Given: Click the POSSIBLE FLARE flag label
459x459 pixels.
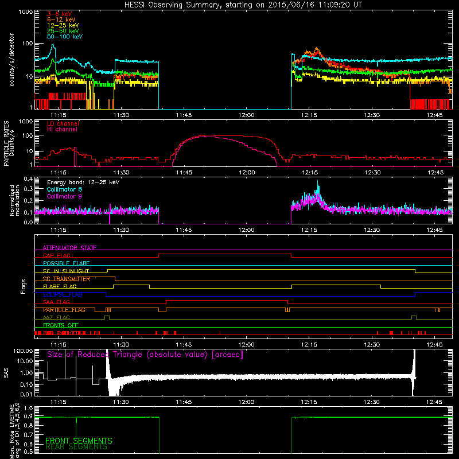Looking at the screenshot, I should (66, 263).
